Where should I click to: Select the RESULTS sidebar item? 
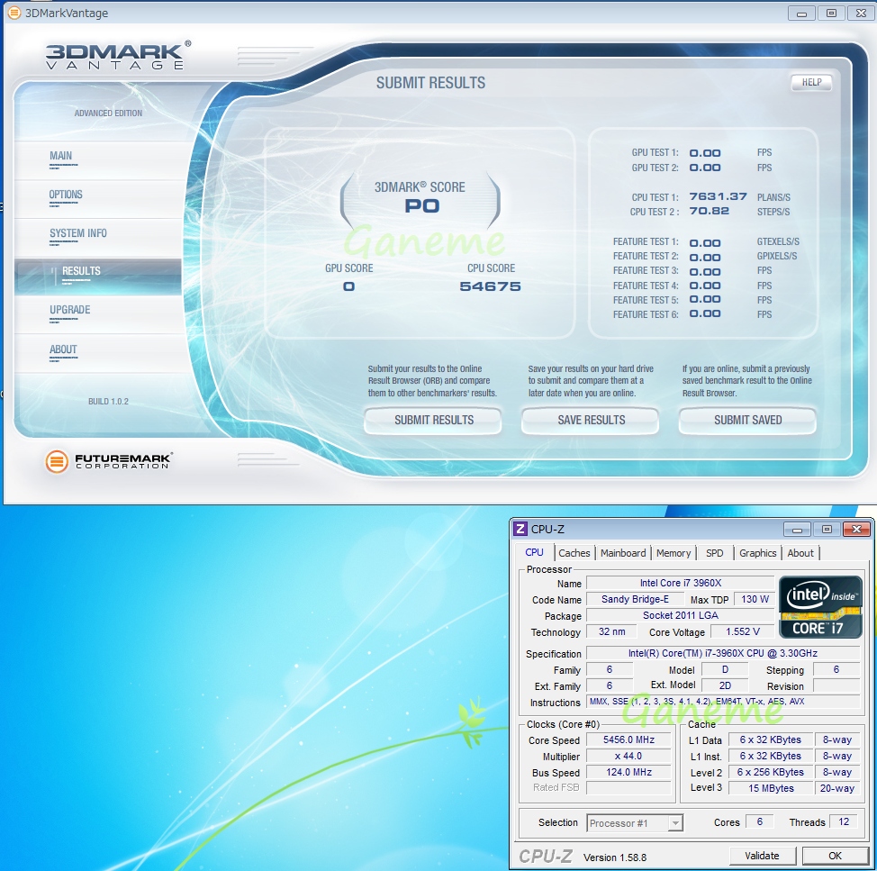pos(98,277)
